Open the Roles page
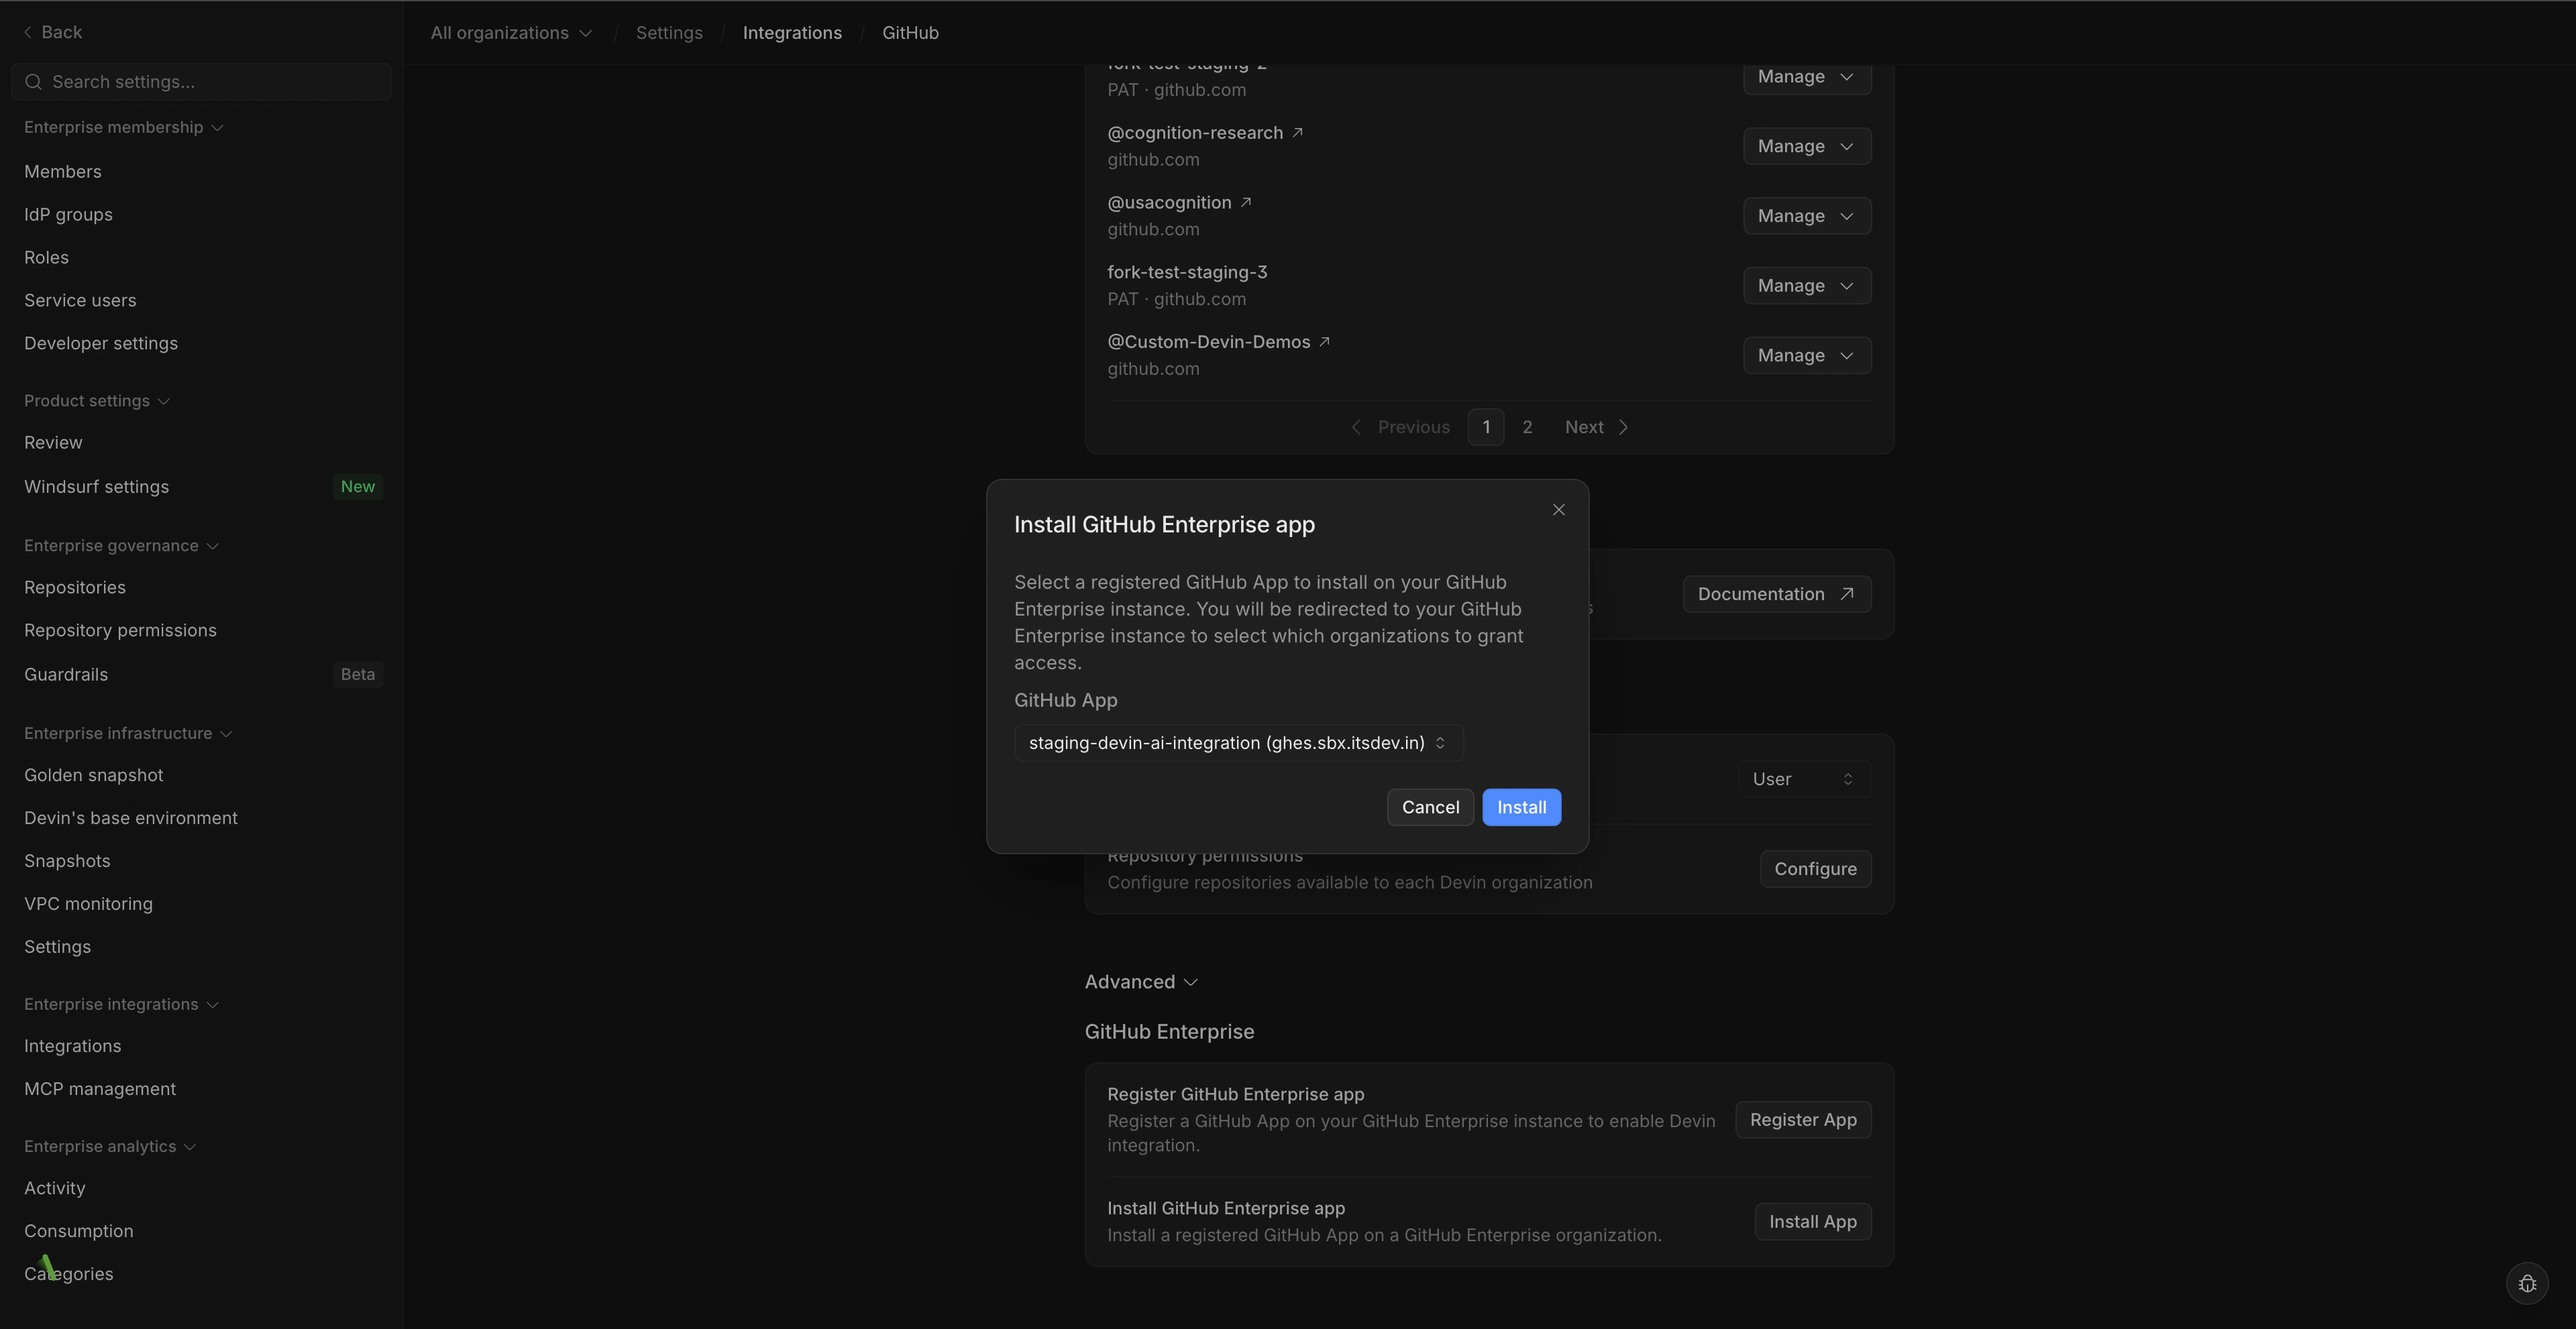The width and height of the screenshot is (2576, 1329). coord(46,257)
